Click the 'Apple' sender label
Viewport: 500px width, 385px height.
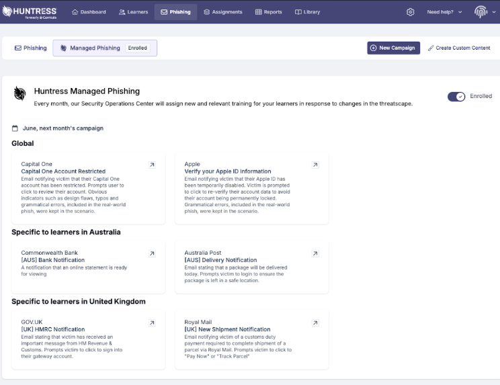point(192,164)
